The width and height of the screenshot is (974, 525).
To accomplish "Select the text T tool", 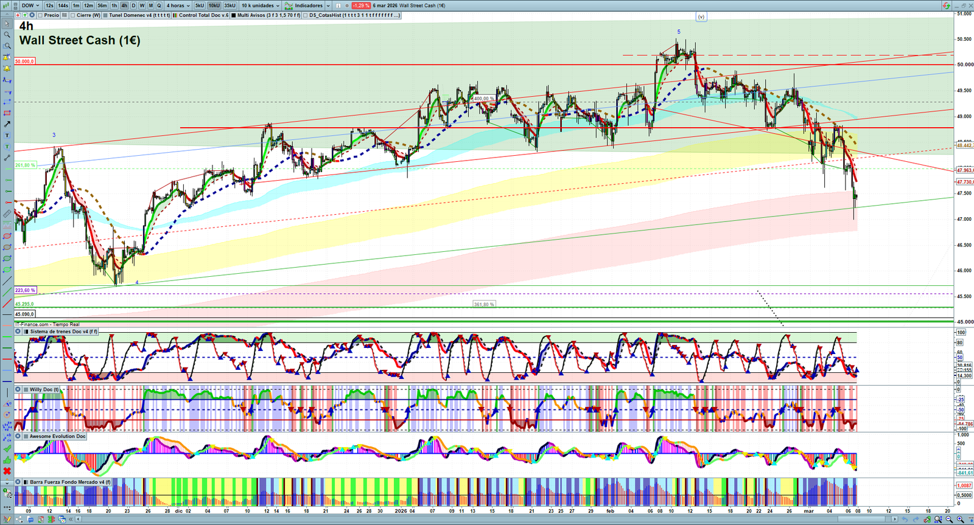I will [7, 136].
